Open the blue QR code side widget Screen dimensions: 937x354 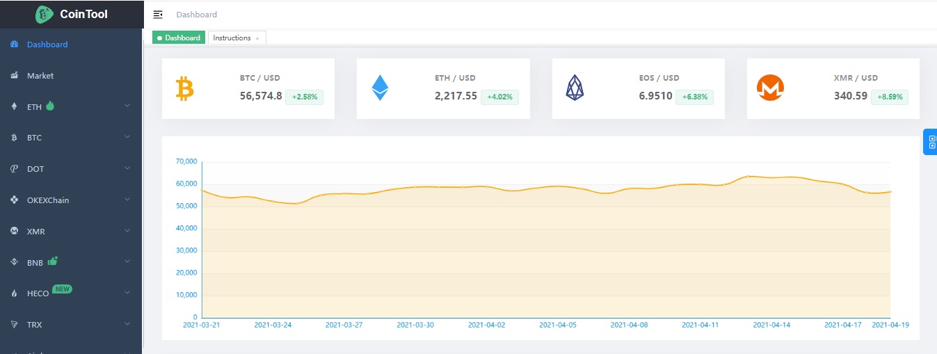coord(931,142)
